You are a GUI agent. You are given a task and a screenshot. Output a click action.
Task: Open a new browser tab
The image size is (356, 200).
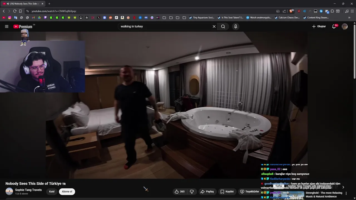[x=49, y=4]
